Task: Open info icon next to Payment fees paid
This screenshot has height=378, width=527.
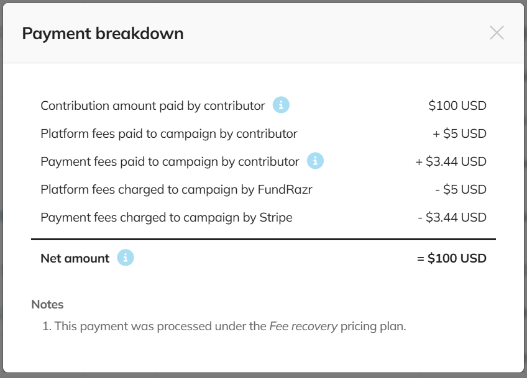Action: pyautogui.click(x=315, y=161)
